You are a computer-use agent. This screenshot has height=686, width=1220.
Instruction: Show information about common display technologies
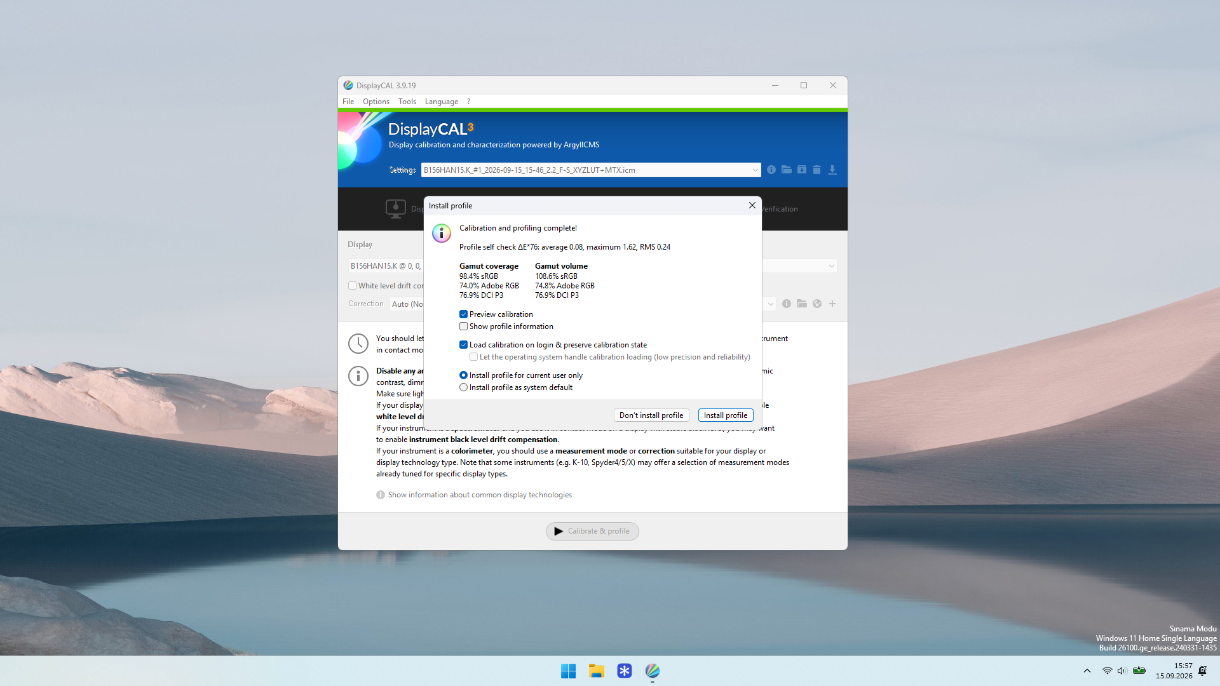click(x=480, y=495)
